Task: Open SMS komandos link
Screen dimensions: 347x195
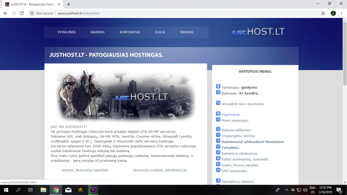Action: [235, 171]
